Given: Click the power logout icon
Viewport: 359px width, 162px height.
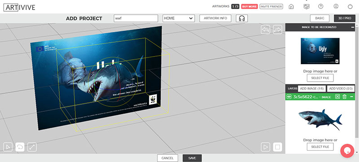Looking at the screenshot, I should click(350, 7).
